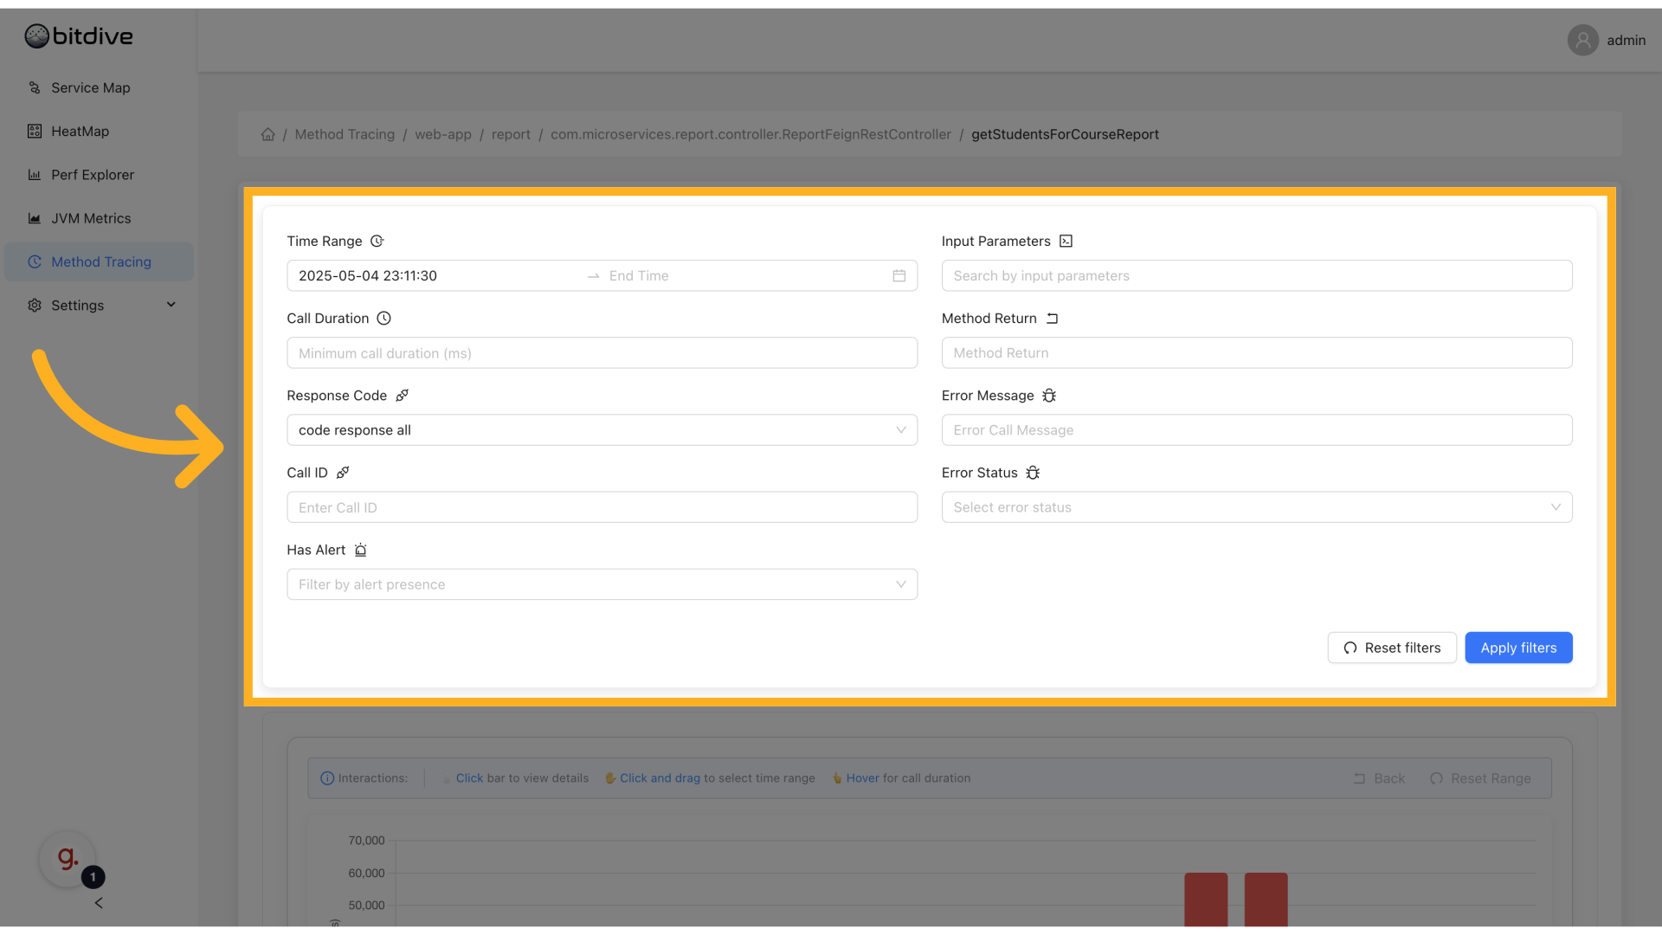Click the first red chart bar
The image size is (1662, 935).
pos(1206,900)
